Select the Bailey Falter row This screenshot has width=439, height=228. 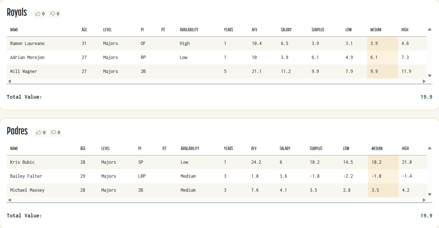(112, 176)
